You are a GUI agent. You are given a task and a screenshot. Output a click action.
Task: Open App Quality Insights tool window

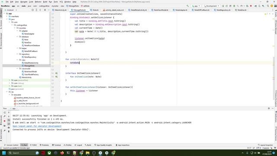point(103,145)
